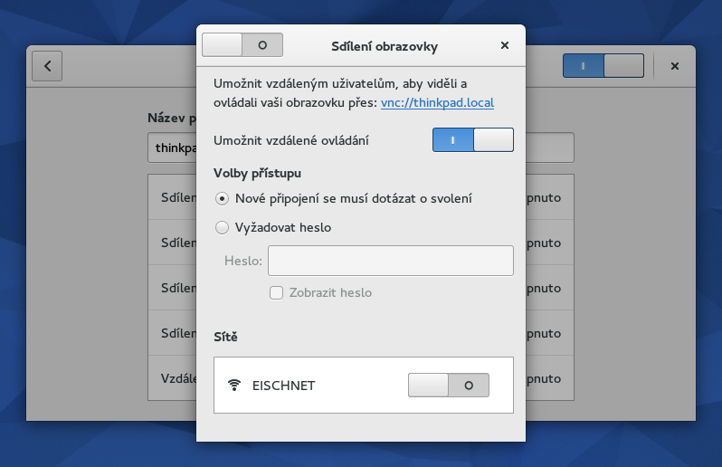
Task: Open the Vzdále… row at list bottom
Action: point(176,378)
